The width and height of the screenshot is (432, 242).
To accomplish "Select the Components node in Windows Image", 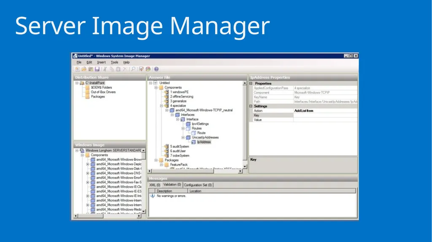I will click(x=99, y=155).
